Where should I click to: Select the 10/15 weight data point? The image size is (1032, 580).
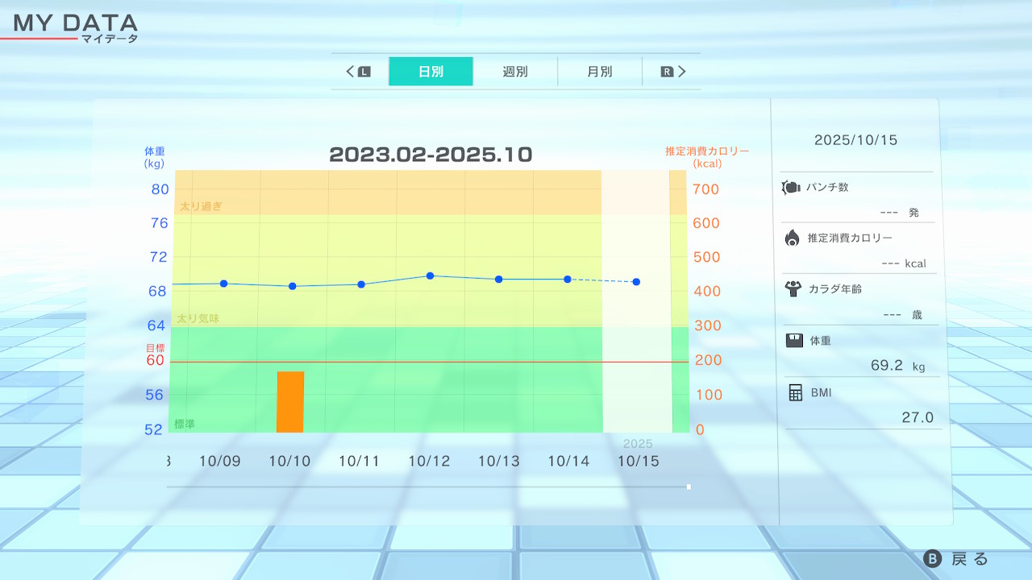pos(636,282)
